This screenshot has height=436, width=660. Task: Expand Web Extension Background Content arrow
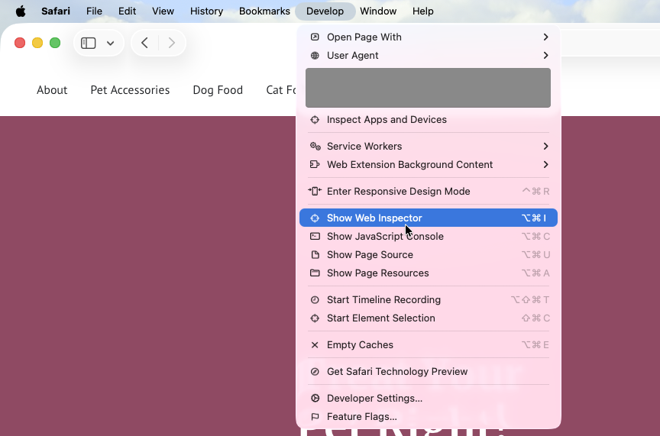[x=545, y=165]
